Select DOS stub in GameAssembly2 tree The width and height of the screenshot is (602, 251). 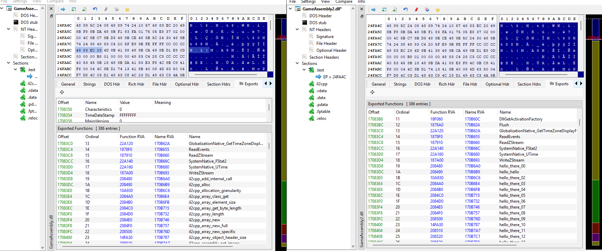point(318,22)
